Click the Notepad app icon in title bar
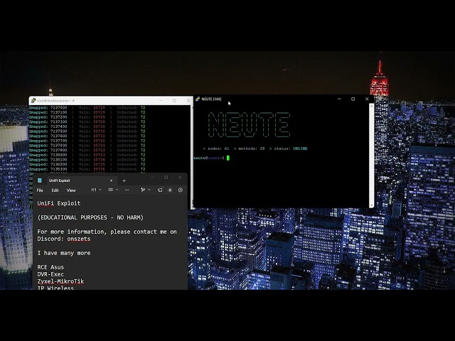The width and height of the screenshot is (455, 341). click(x=40, y=180)
